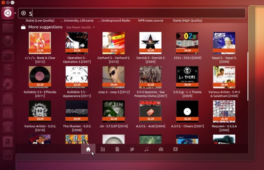Focus the Dash search field
Image resolution: width=264 pixels, height=170 pixels.
tap(132, 13)
